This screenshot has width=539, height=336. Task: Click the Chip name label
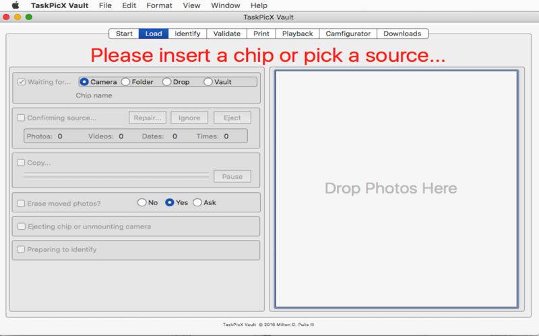coord(94,95)
